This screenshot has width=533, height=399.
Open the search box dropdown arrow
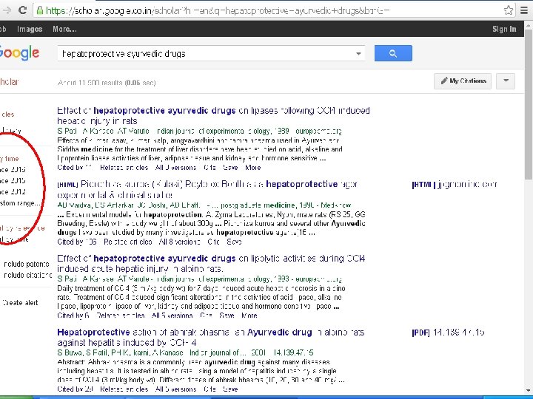358,54
